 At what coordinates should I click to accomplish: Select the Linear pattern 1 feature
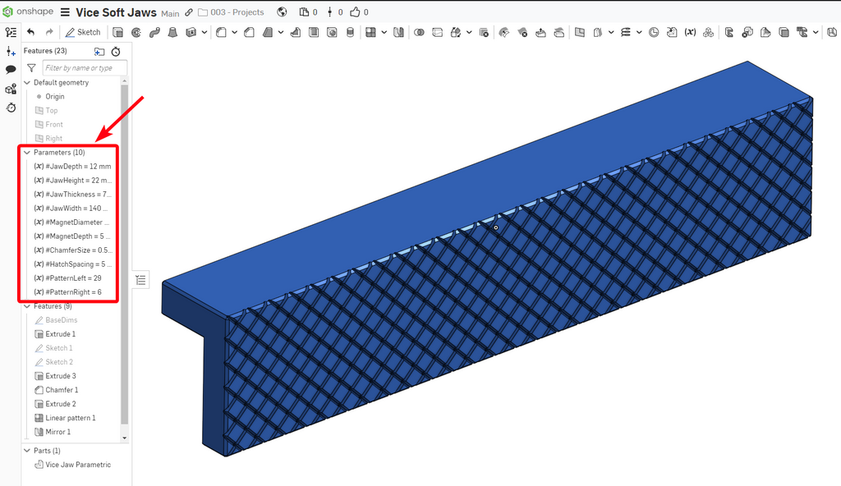[65, 418]
